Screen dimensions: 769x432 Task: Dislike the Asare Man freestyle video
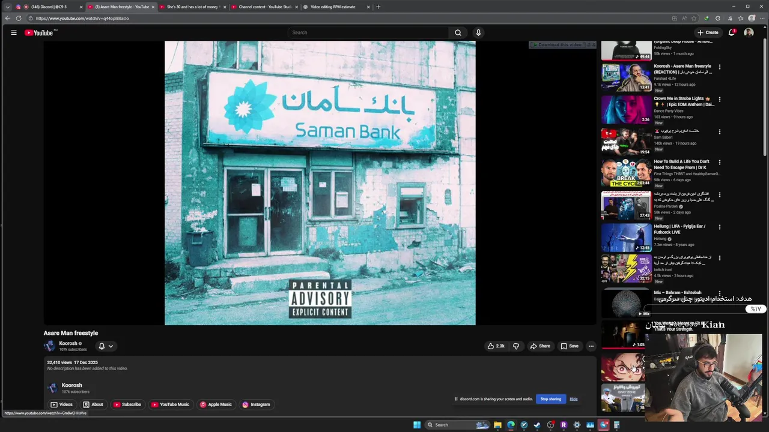(x=515, y=346)
